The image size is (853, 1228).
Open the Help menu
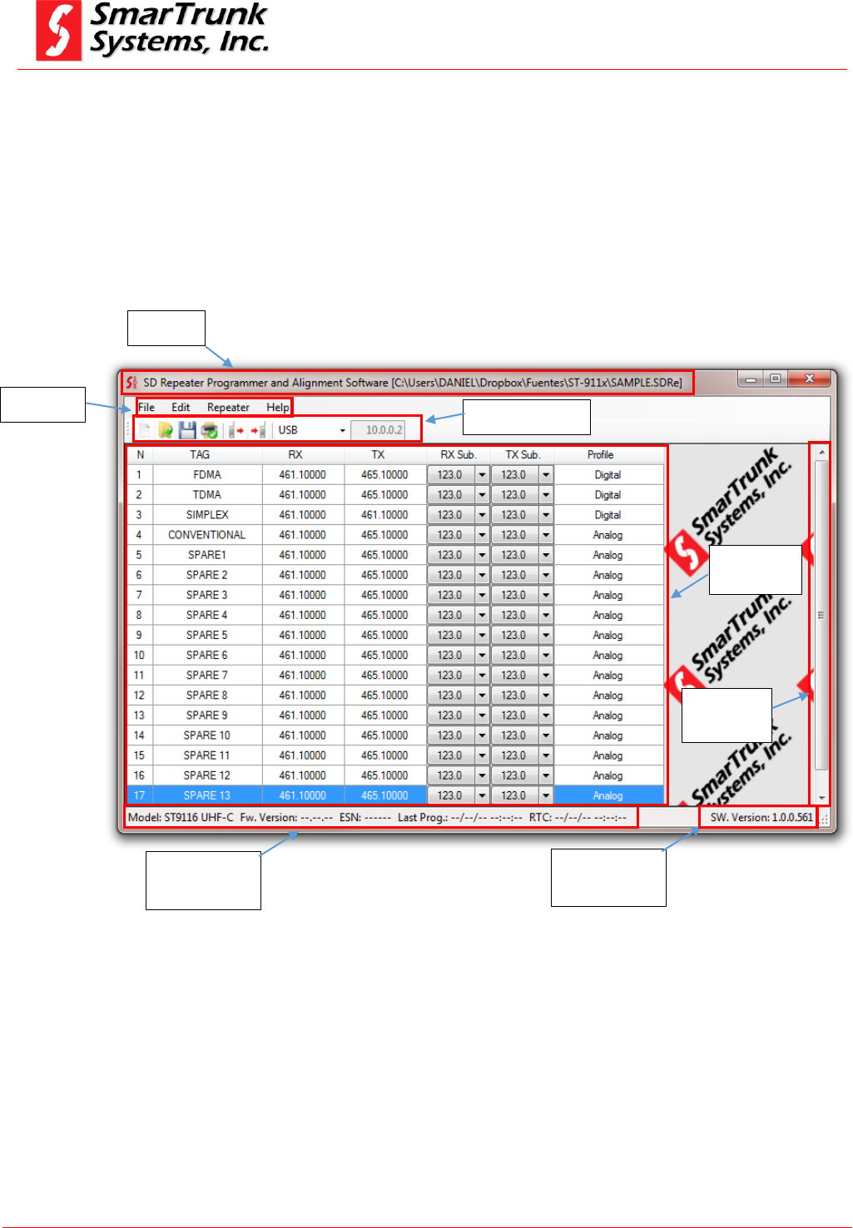[x=277, y=408]
